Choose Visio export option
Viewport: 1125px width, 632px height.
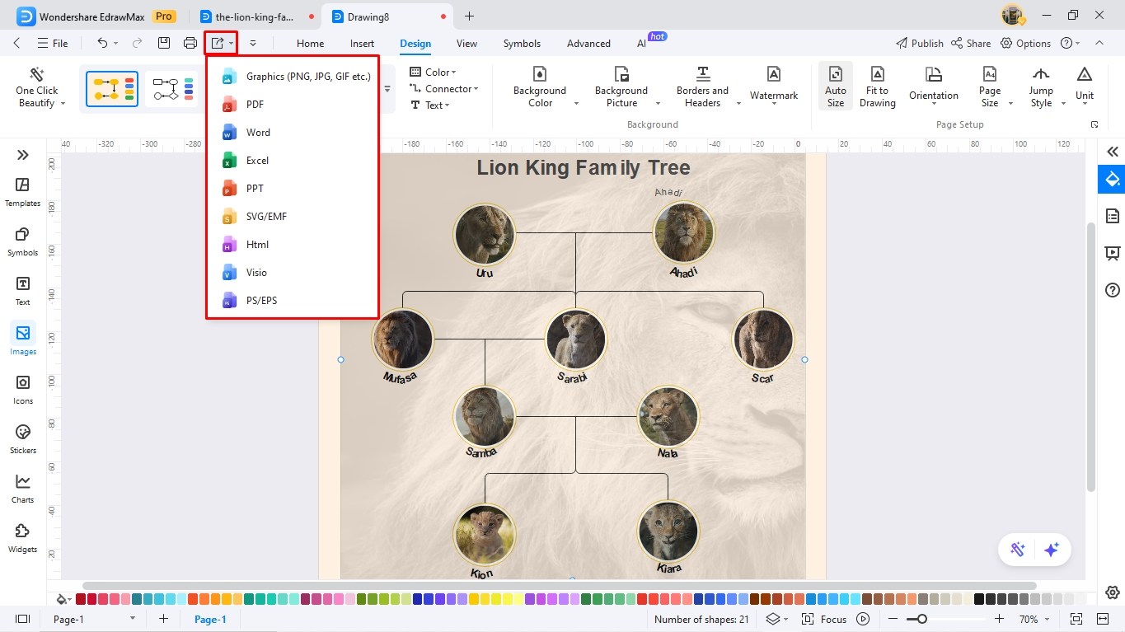pos(293,273)
